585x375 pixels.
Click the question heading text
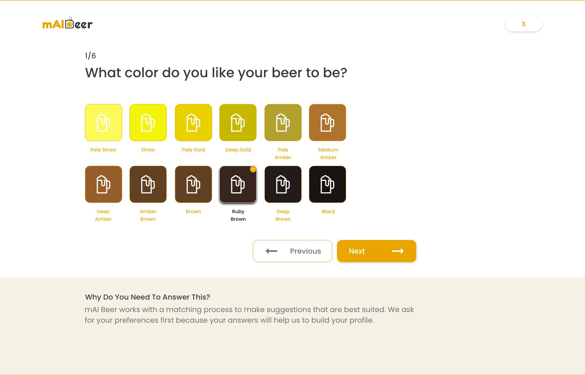click(x=216, y=73)
